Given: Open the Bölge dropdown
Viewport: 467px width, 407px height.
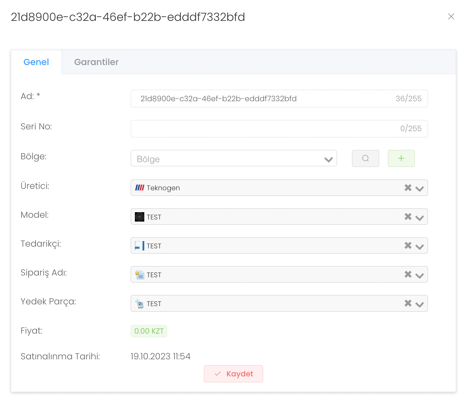Looking at the screenshot, I should tap(233, 159).
